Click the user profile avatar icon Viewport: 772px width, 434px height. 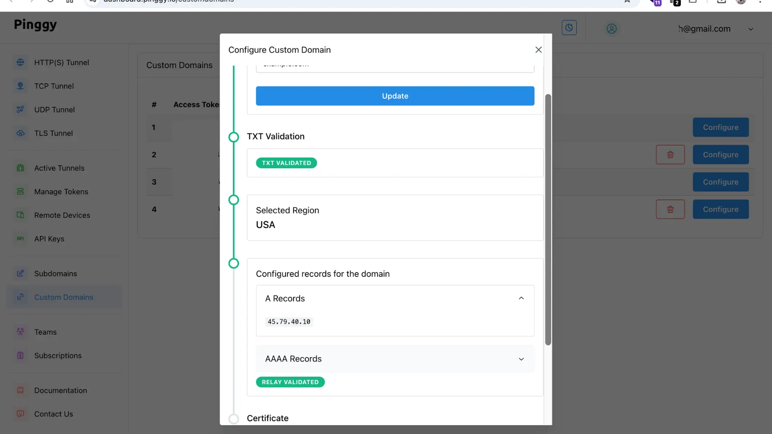(612, 29)
